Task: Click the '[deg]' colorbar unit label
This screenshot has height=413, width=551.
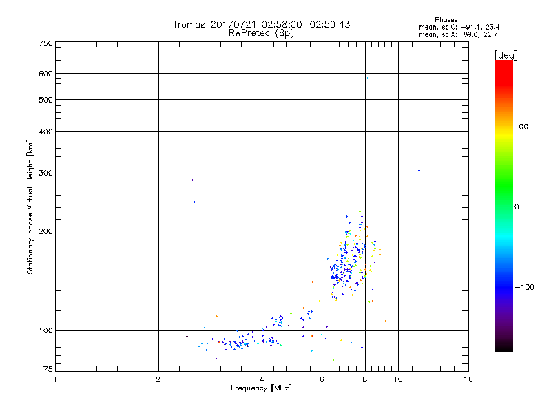Action: [x=506, y=55]
